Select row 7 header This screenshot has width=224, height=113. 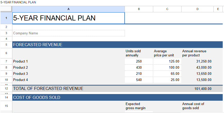[6, 61]
